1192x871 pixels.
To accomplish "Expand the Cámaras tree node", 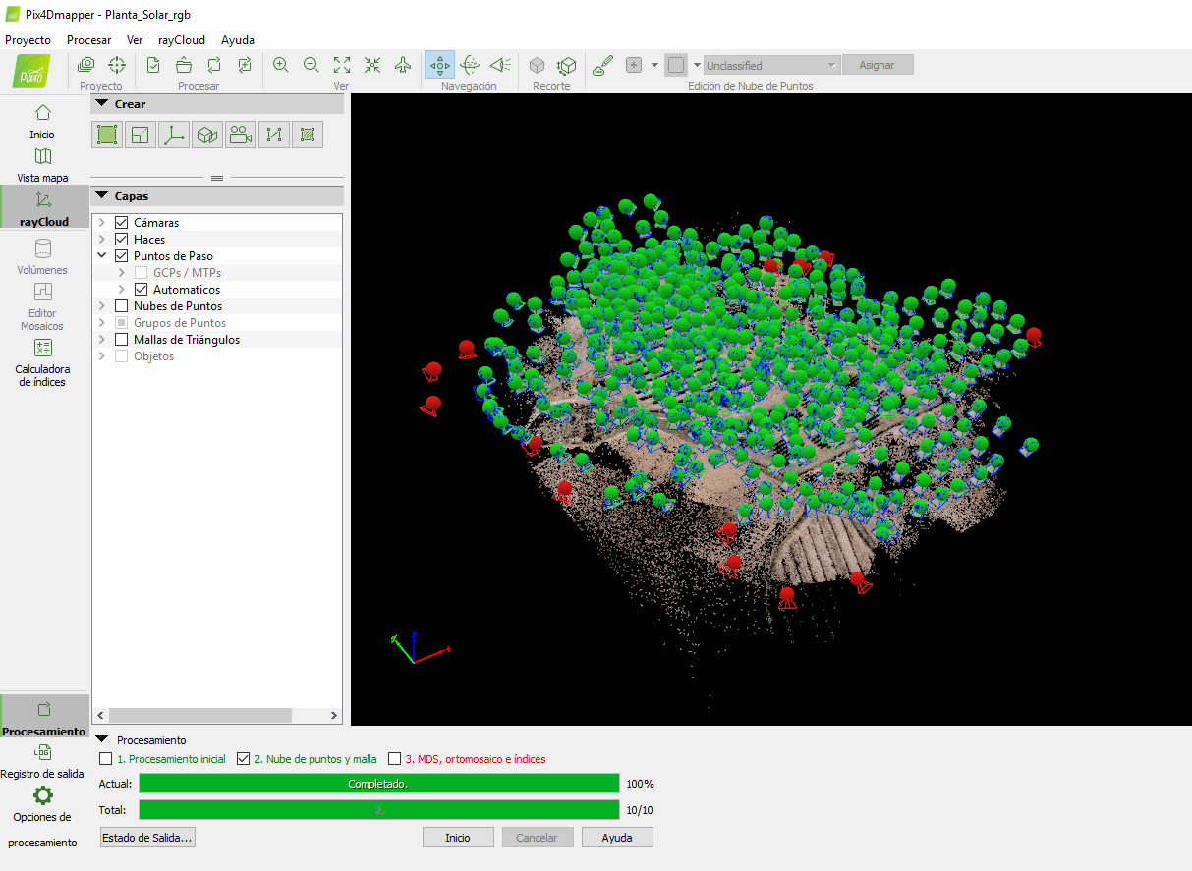I will 102,223.
